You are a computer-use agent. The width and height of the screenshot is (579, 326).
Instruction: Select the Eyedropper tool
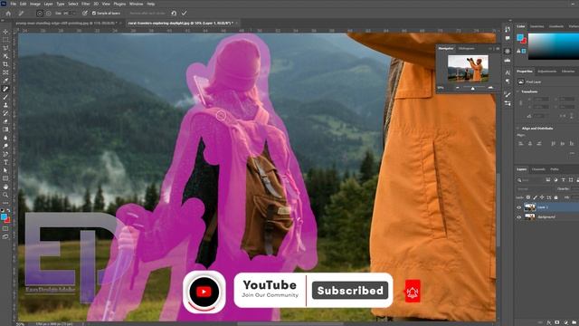pos(5,81)
